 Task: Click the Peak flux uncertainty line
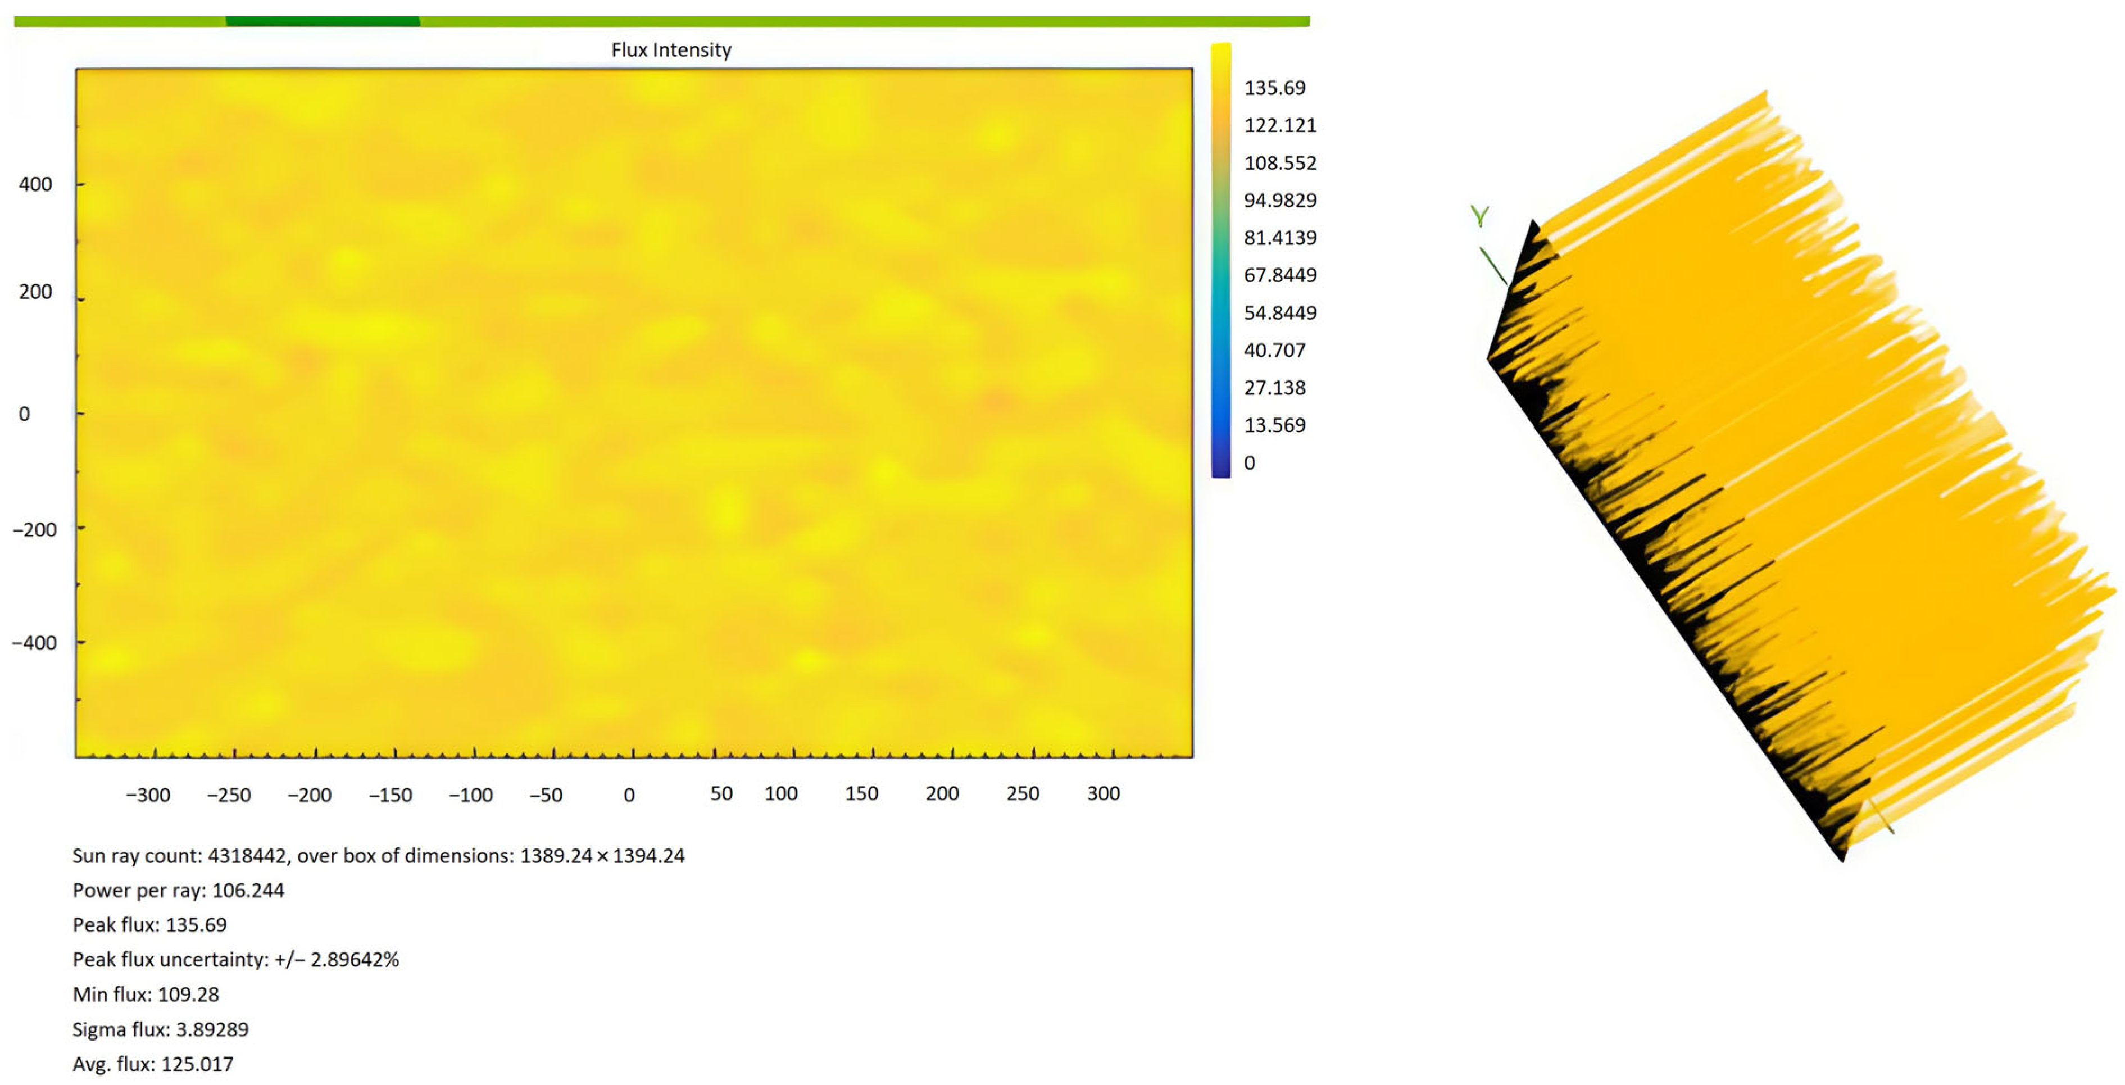235,960
